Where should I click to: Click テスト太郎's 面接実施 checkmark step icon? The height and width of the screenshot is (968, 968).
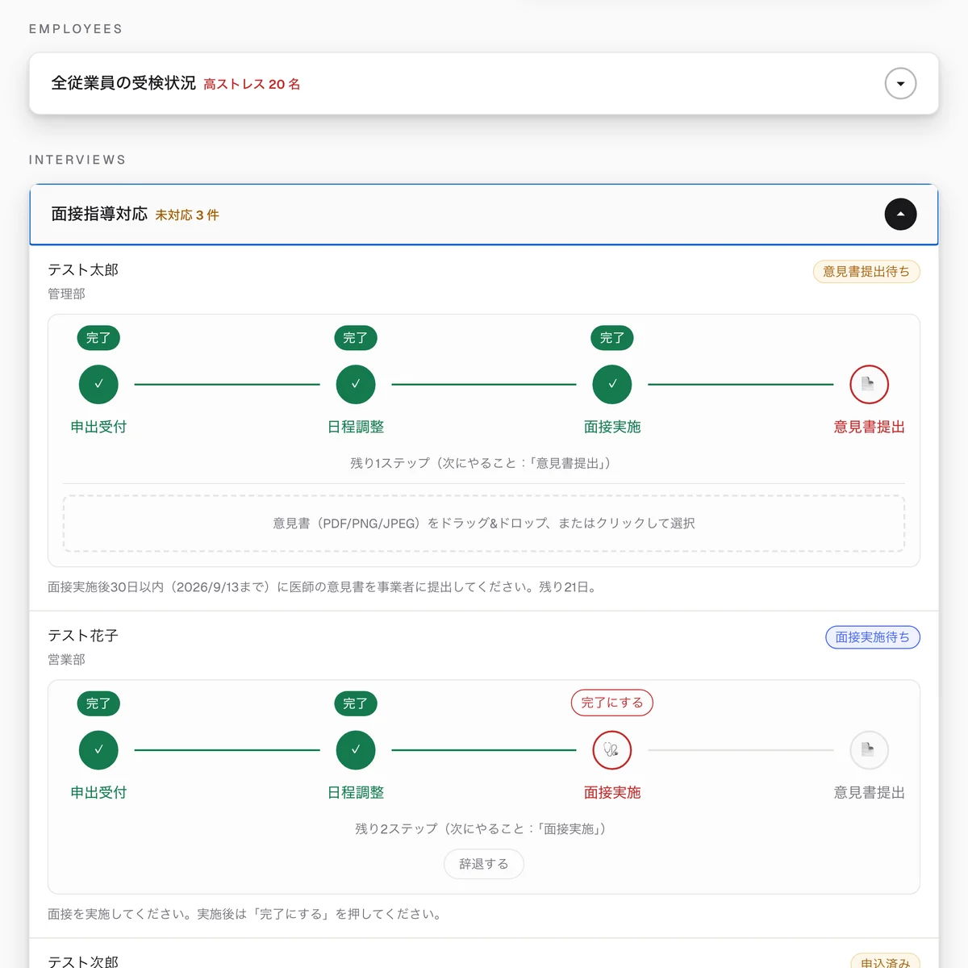click(612, 384)
